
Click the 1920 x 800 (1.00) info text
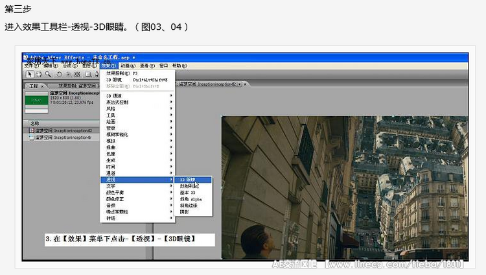(x=65, y=98)
